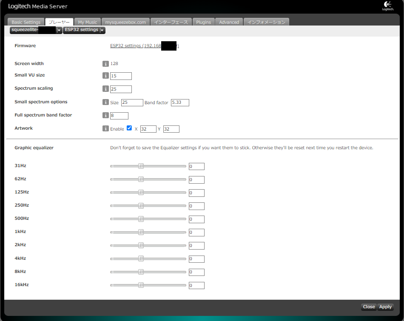Click the Small VU size info icon
Screen dimensions: 404x321
105,75
